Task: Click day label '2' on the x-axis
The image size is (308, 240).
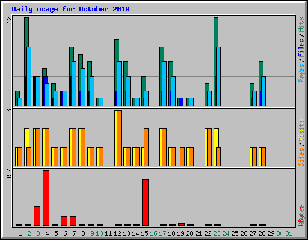Action: 29,233
